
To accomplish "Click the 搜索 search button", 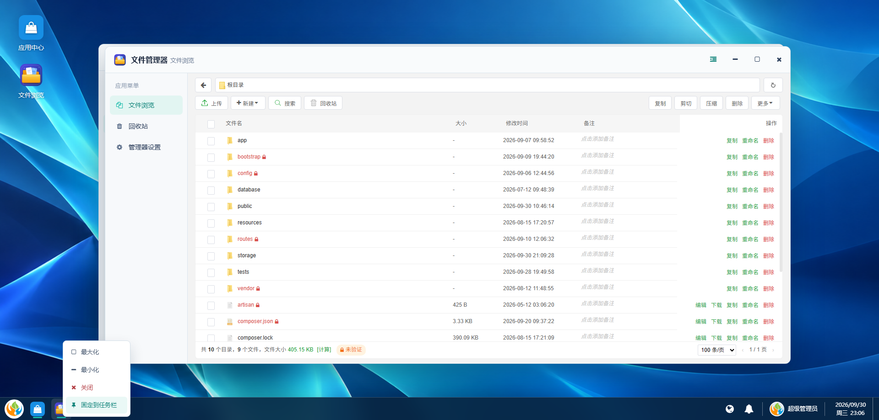I will click(x=285, y=103).
